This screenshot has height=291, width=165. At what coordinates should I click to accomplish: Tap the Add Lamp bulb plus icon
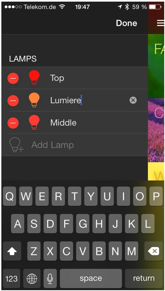click(x=16, y=145)
